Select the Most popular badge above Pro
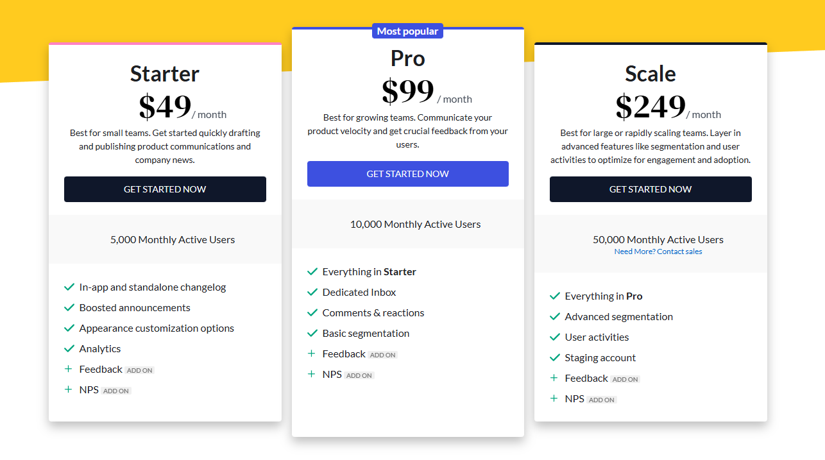The image size is (825, 460). pos(407,30)
